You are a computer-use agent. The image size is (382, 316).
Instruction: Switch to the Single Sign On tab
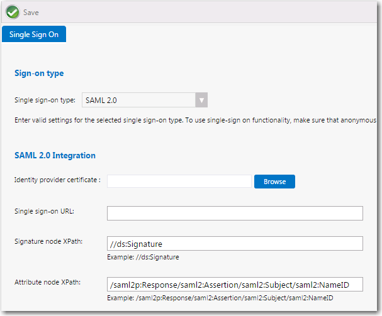point(34,35)
